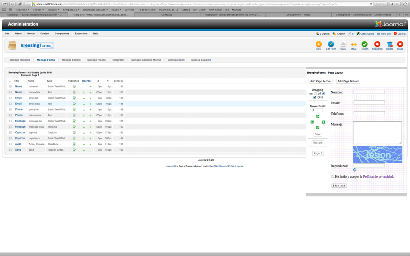This screenshot has height=256, width=410.
Task: Toggle published status of name-txt row
Action: coord(74,86)
